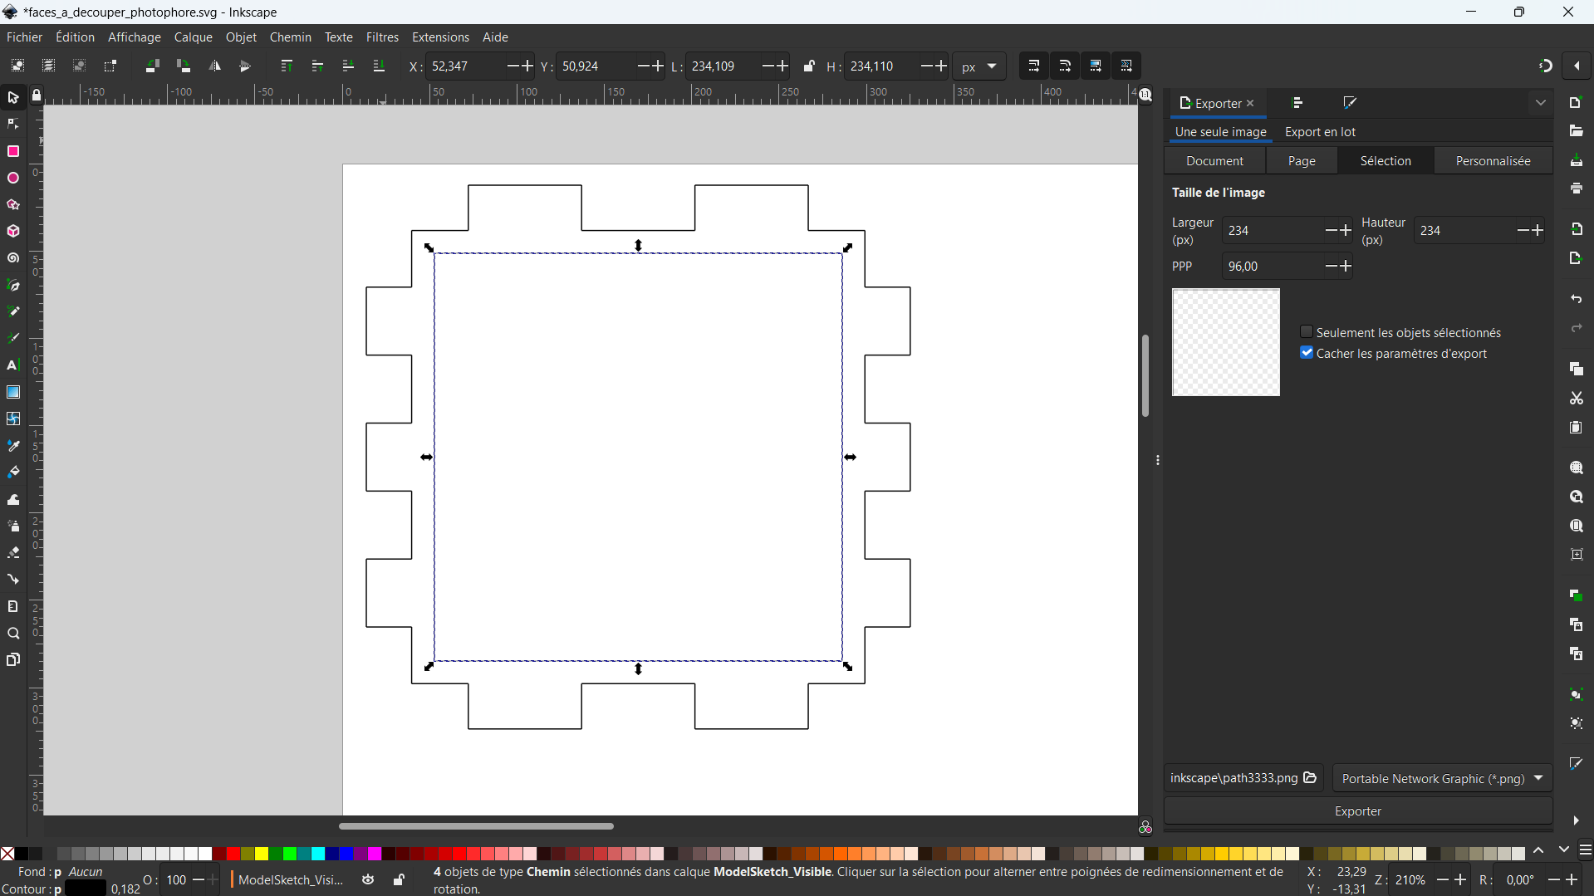Open the px units dropdown
This screenshot has width=1594, height=896.
tap(979, 66)
